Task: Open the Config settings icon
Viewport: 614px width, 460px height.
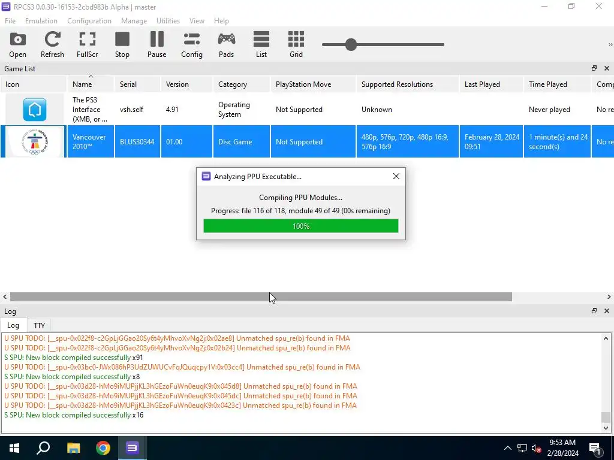Action: click(x=191, y=44)
